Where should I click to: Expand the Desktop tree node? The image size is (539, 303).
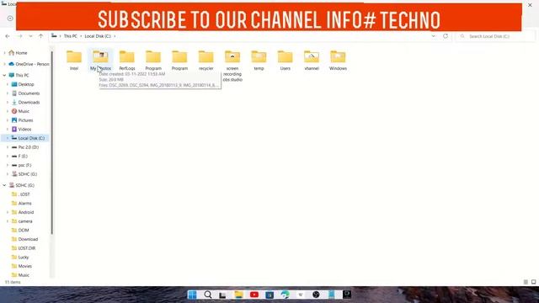(8, 84)
